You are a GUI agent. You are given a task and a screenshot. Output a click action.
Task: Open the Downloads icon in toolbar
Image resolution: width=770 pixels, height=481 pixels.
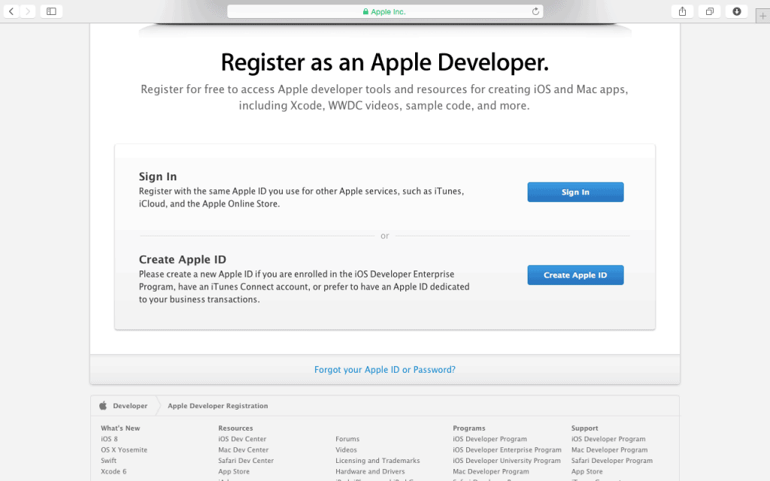[737, 11]
